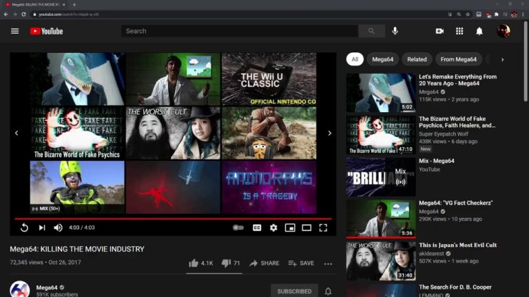Select the All filter chip
529x297 pixels.
[355, 59]
